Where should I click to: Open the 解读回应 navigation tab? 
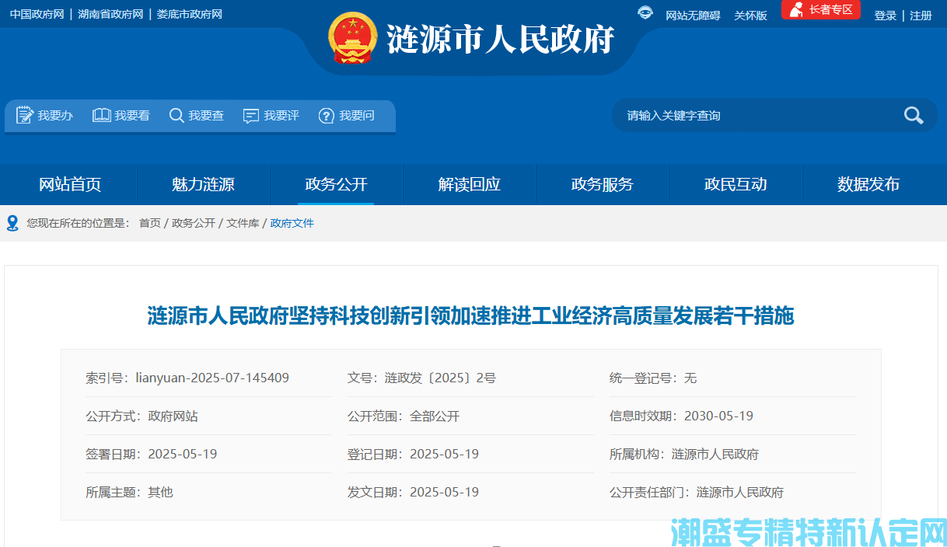point(469,184)
